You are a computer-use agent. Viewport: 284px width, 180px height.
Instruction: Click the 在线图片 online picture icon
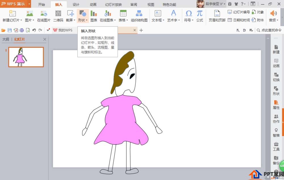44,16
